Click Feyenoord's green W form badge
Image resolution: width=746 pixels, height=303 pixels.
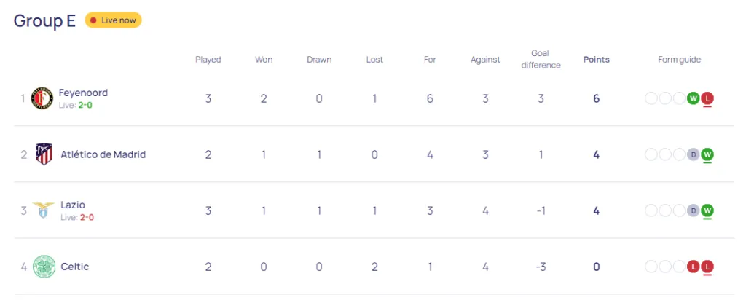coord(693,98)
